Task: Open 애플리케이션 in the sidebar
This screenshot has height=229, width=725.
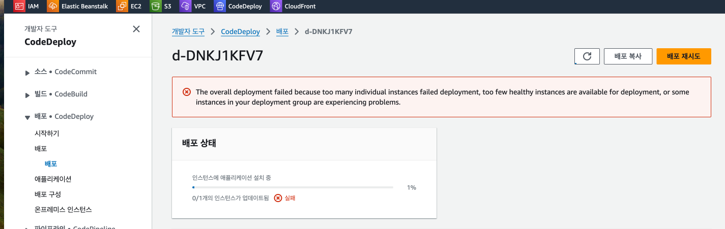Action: pos(53,179)
